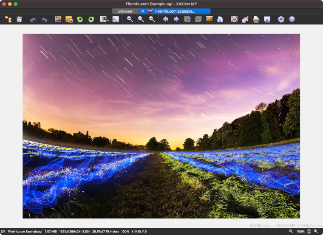This screenshot has width=323, height=235.
Task: Toggle fullscreen view icon
Action: (234, 19)
